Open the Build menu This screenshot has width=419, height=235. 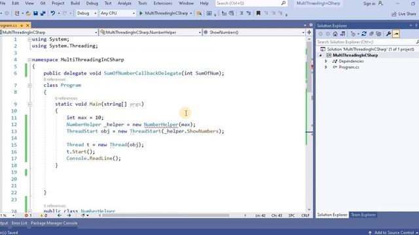click(x=75, y=3)
